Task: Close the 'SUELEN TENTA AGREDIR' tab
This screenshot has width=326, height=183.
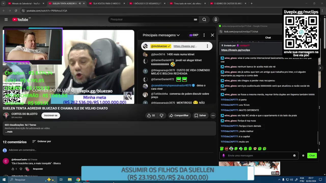Action: coord(84,4)
